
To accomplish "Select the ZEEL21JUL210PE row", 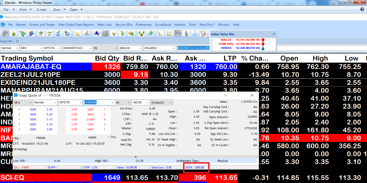I will [x=183, y=74].
